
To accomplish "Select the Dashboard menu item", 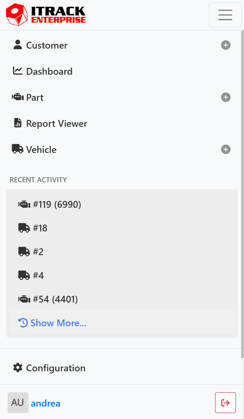I will point(49,71).
